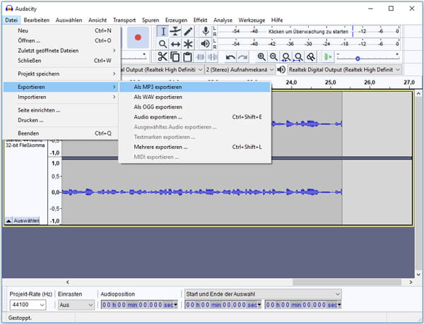This screenshot has width=424, height=324.
Task: Open the Start und Ende der Auswahl dropdown
Action: tap(263, 294)
